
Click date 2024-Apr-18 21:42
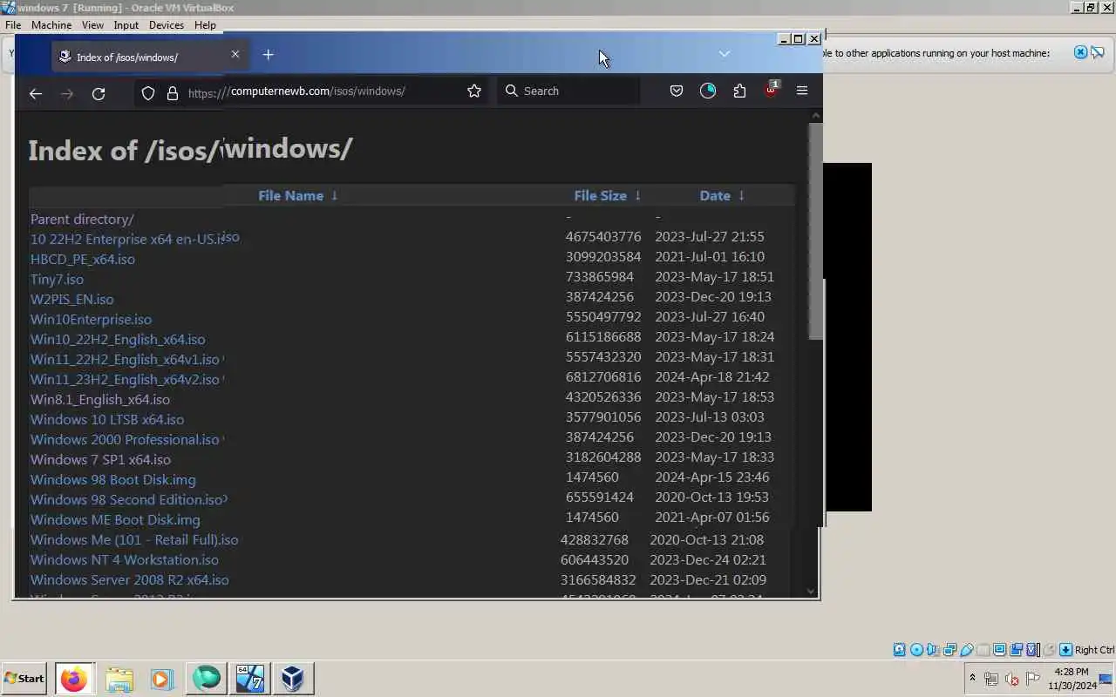pyautogui.click(x=712, y=376)
